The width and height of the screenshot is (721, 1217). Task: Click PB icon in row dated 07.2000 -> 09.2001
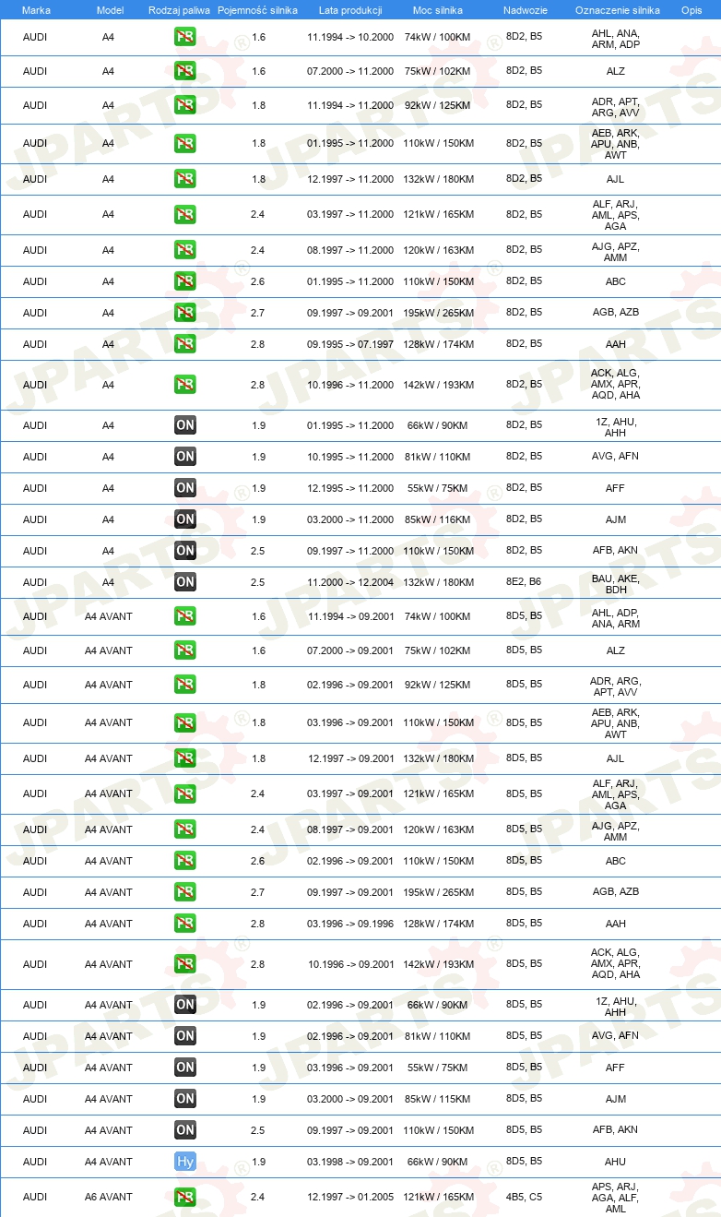click(x=185, y=650)
